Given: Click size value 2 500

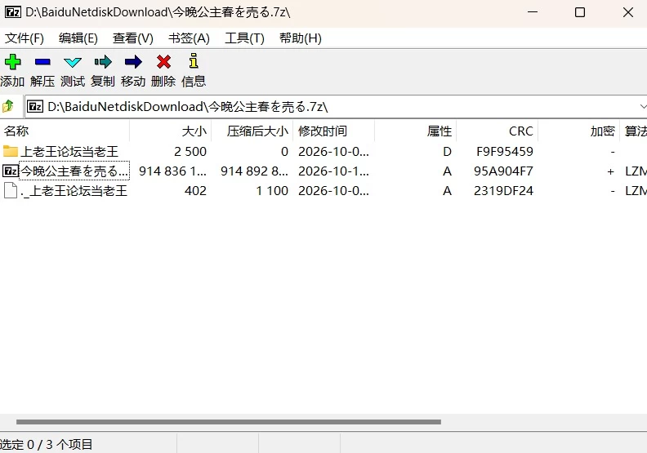Looking at the screenshot, I should [190, 151].
